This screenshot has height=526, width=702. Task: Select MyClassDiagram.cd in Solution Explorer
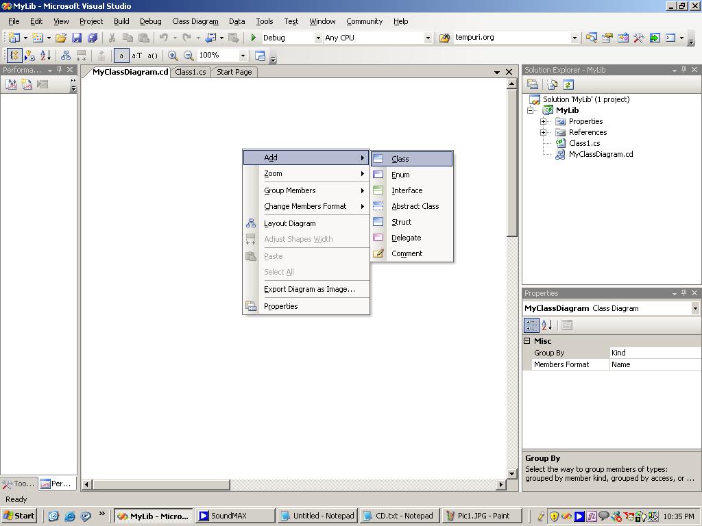point(601,154)
